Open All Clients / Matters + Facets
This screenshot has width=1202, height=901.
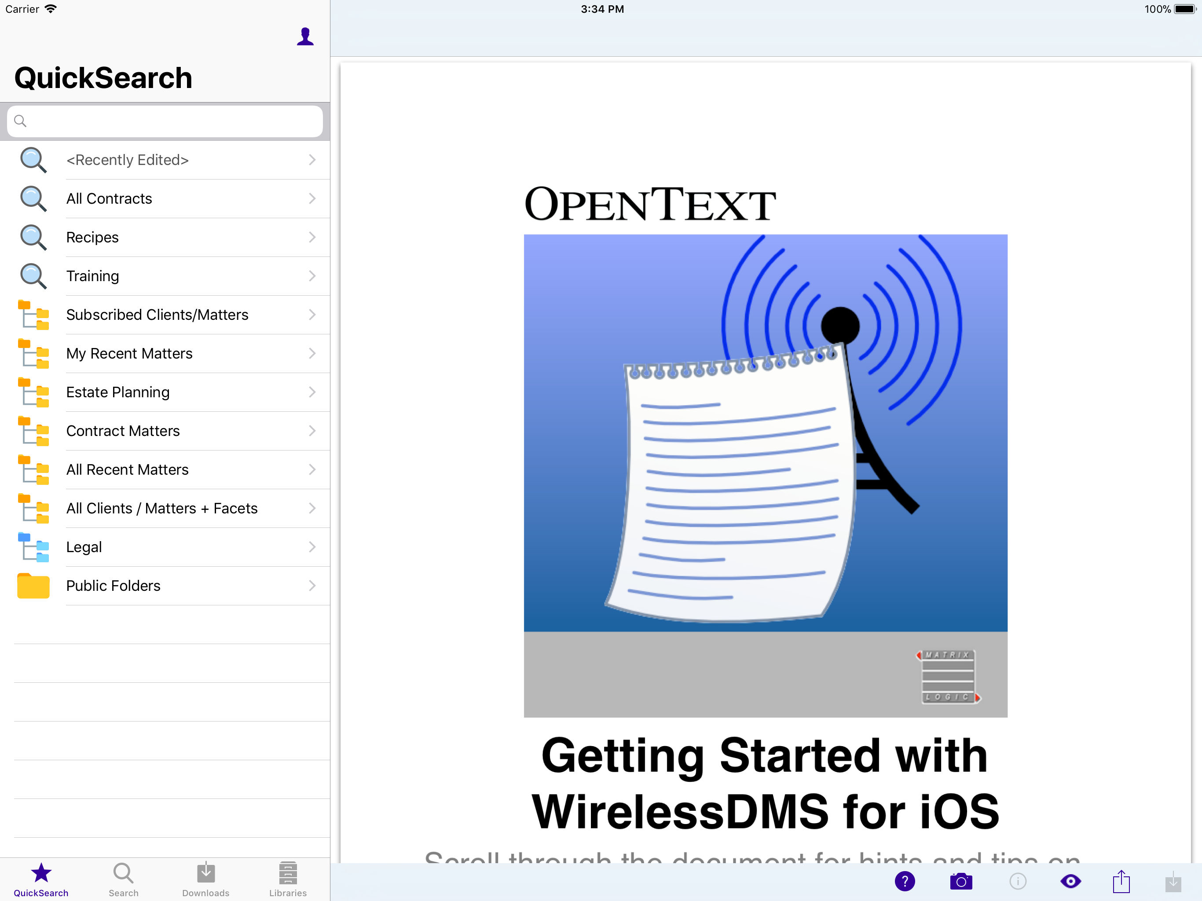165,508
